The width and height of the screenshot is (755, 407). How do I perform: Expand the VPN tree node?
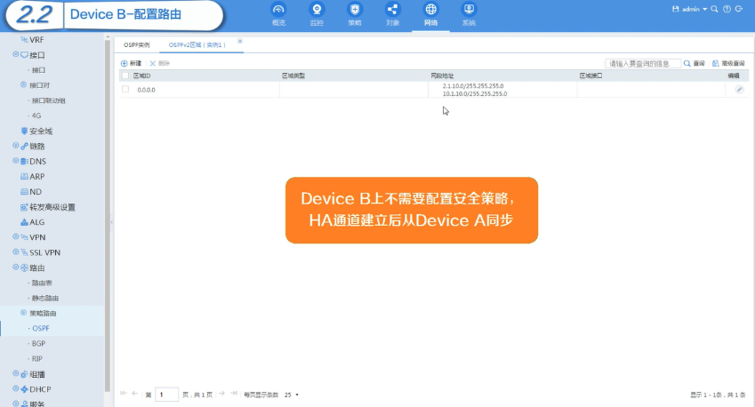(x=16, y=236)
